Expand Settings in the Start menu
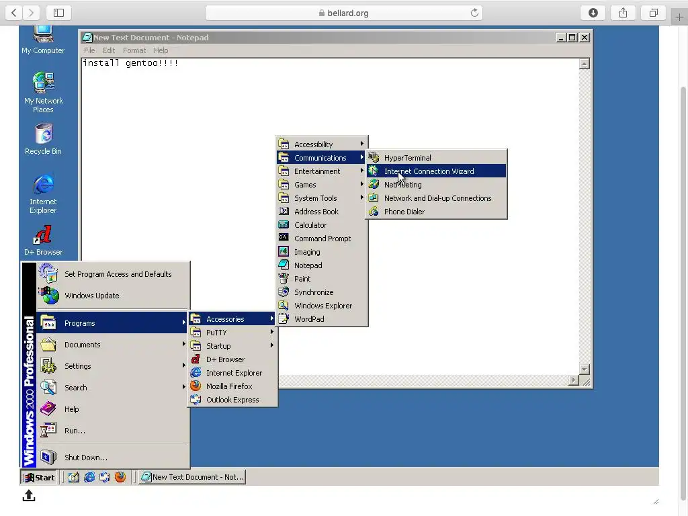This screenshot has width=688, height=516. coord(113,366)
